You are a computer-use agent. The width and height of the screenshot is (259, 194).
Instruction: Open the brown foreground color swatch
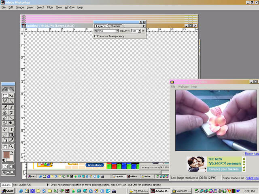pos(6,155)
